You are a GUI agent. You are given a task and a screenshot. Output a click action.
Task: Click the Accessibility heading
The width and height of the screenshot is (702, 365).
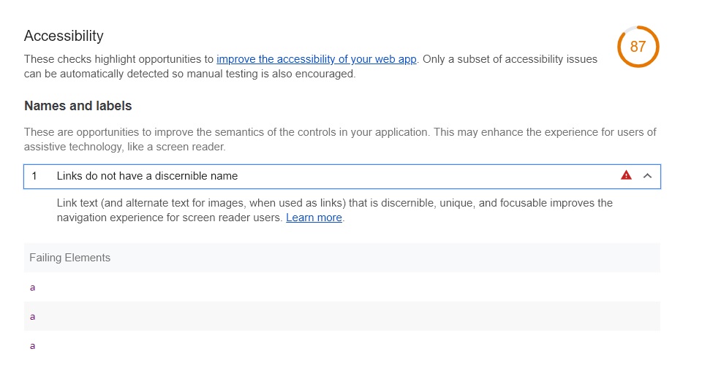64,36
